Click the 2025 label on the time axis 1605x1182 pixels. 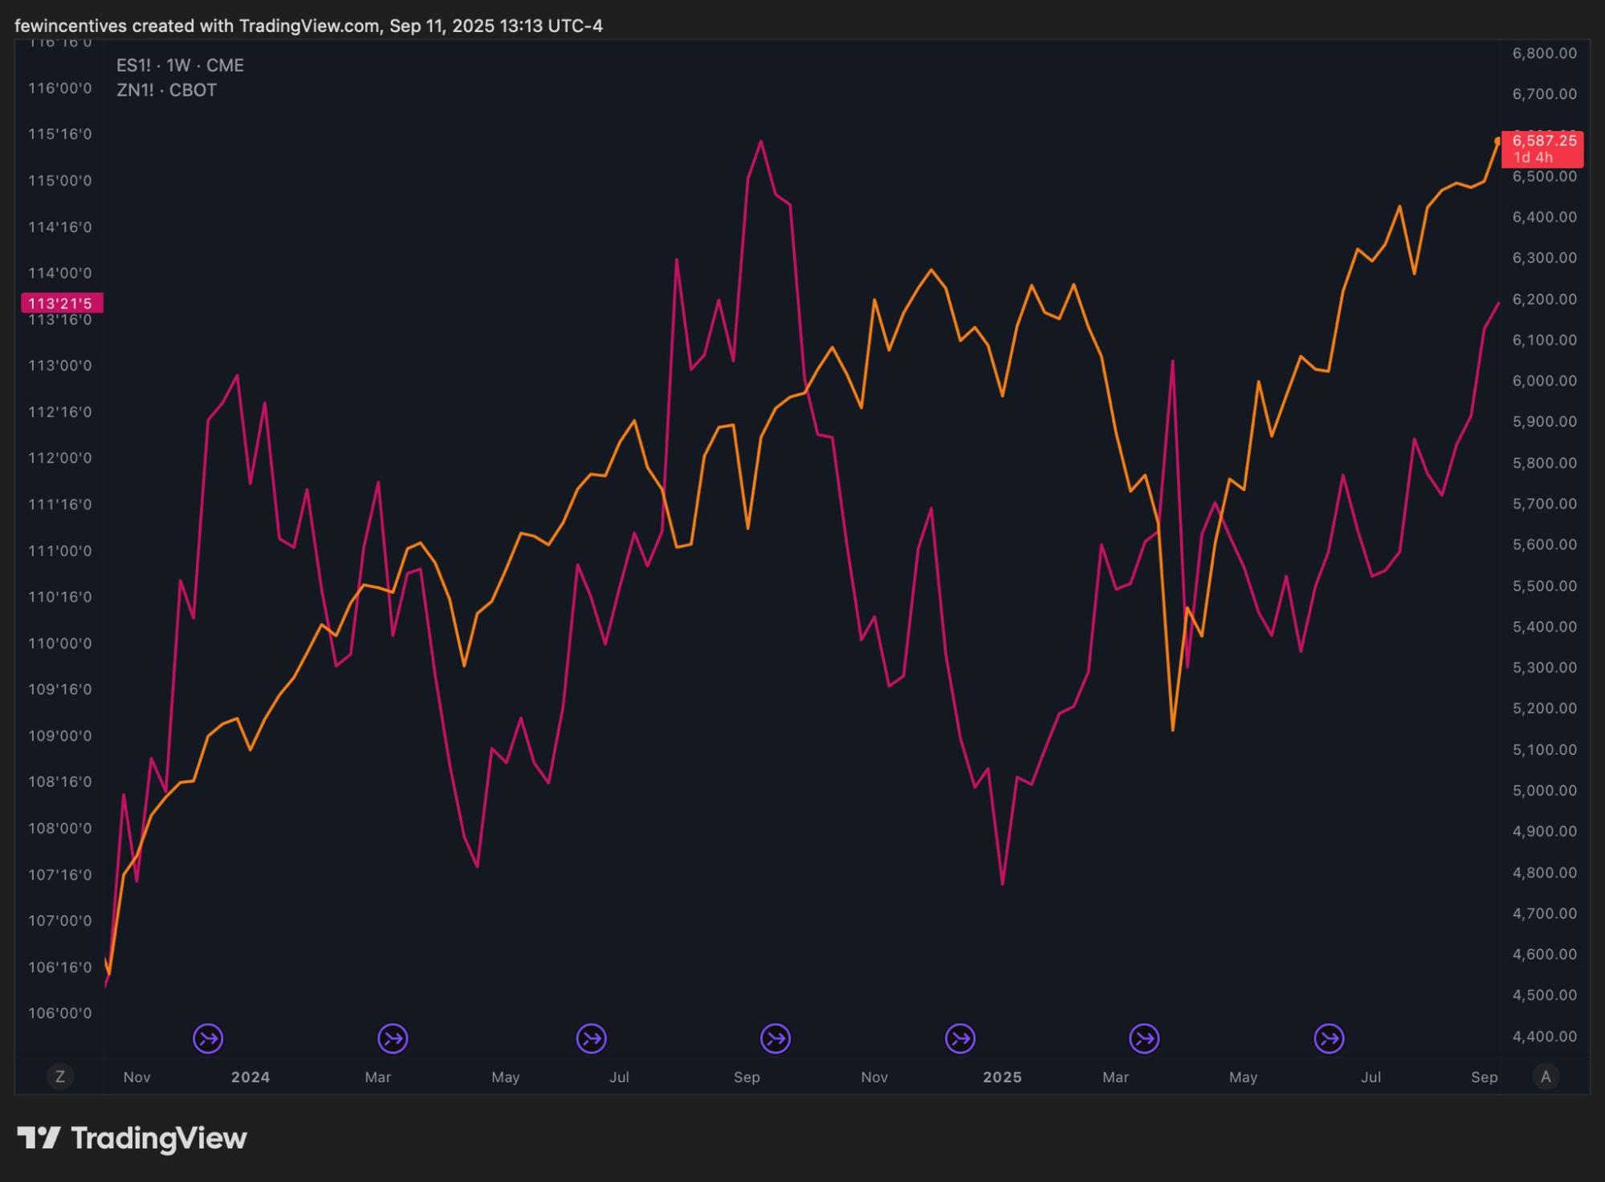point(1002,1077)
